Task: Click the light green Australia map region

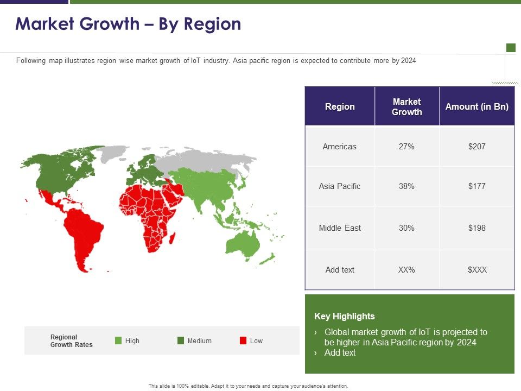Action: 243,244
